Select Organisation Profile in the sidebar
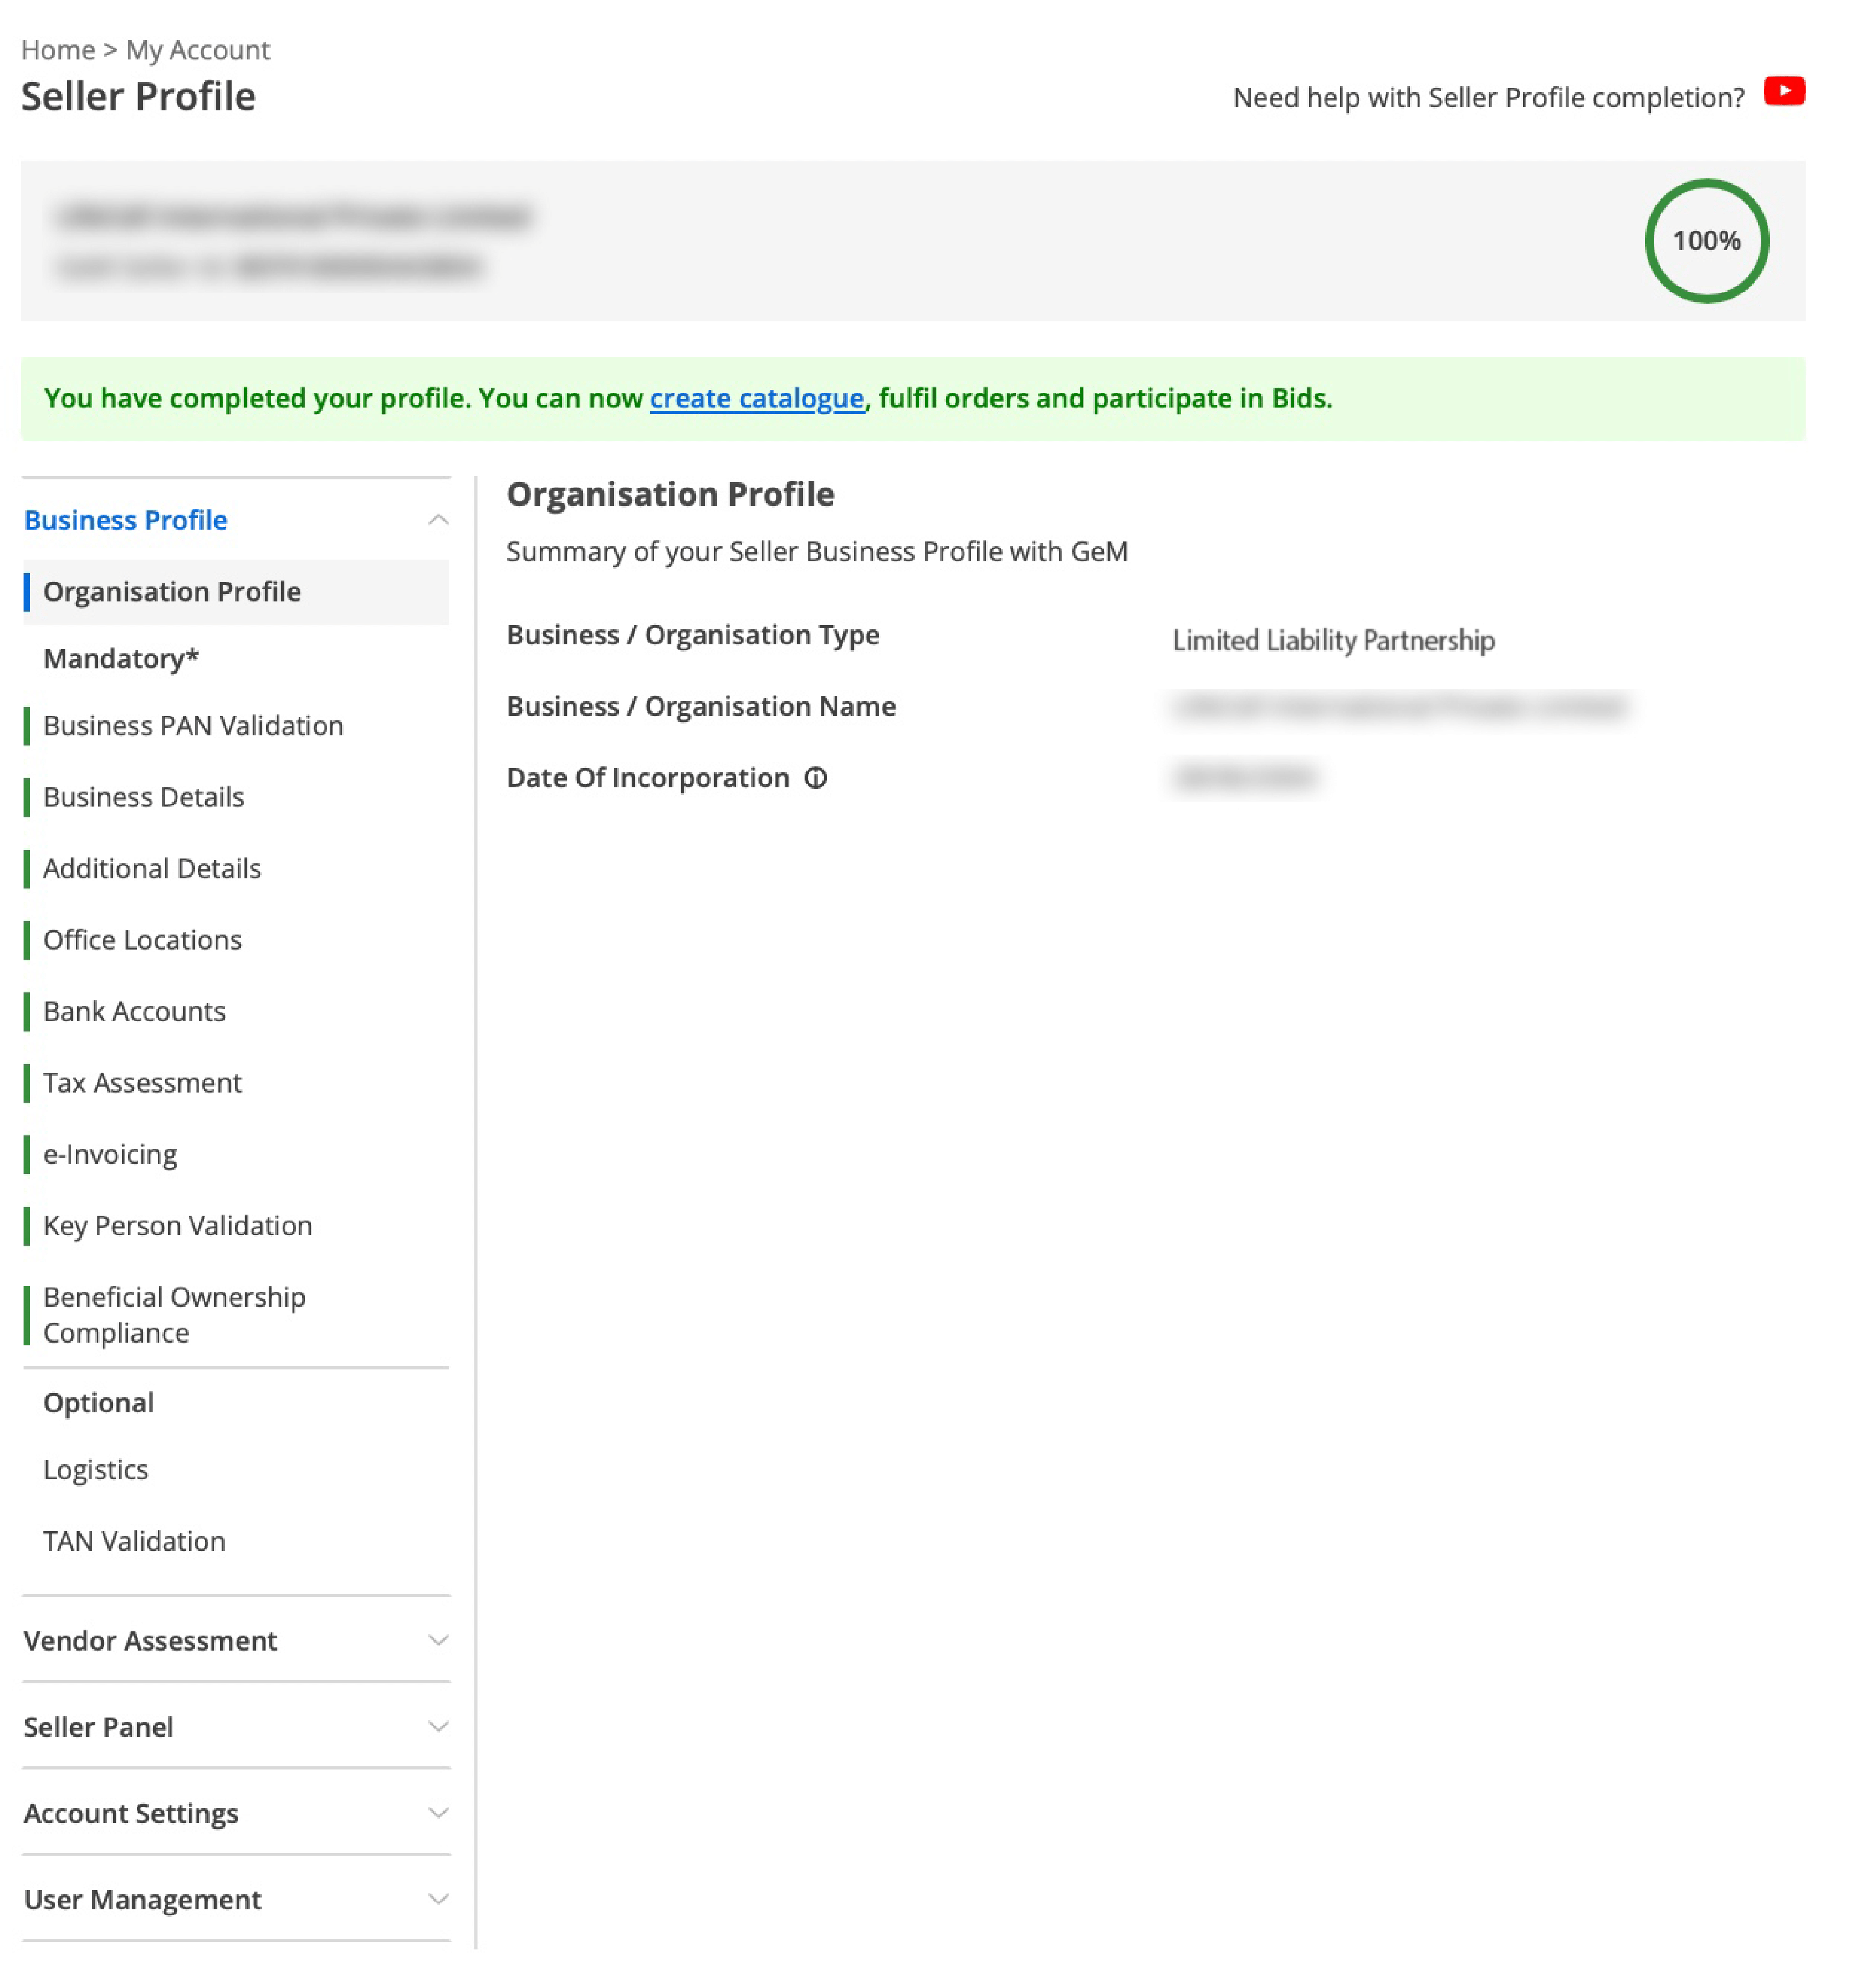This screenshot has width=1856, height=1988. pos(236,592)
